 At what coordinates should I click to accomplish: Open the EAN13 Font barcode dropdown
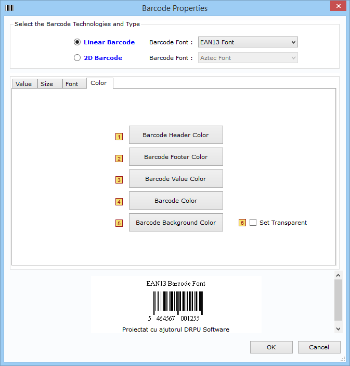point(248,42)
